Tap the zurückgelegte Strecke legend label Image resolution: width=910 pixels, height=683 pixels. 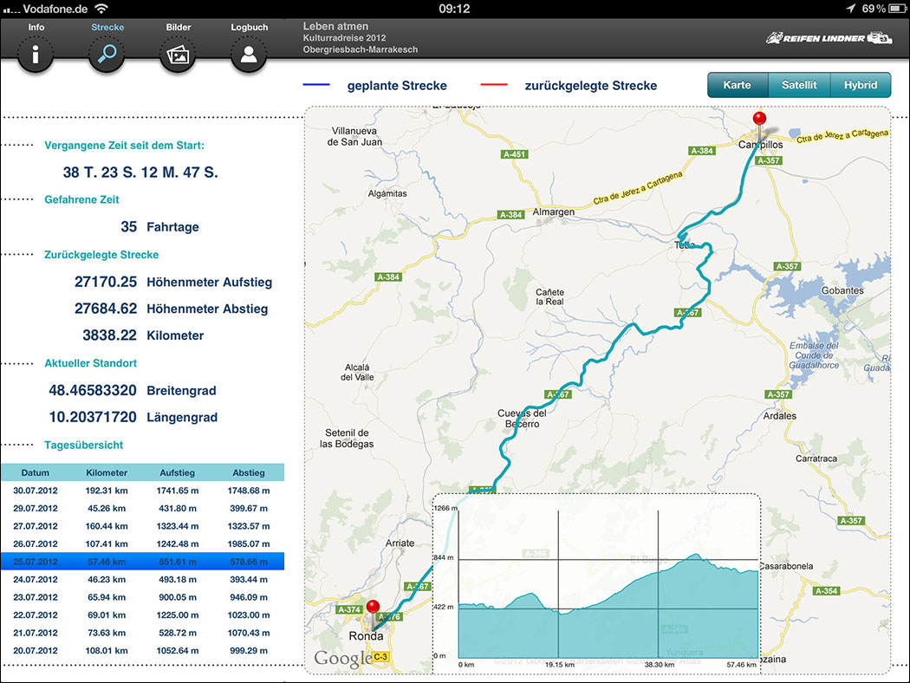(x=591, y=86)
